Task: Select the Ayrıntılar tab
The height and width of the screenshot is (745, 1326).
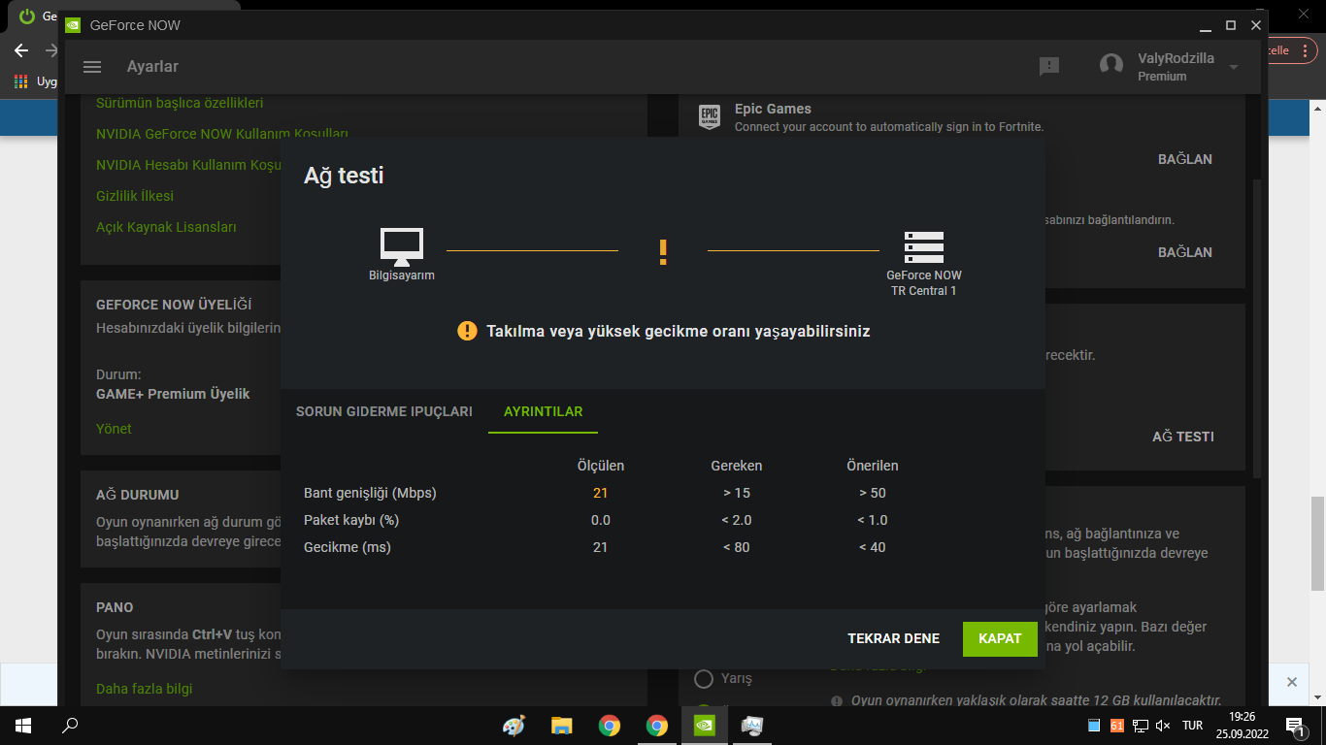Action: point(544,411)
